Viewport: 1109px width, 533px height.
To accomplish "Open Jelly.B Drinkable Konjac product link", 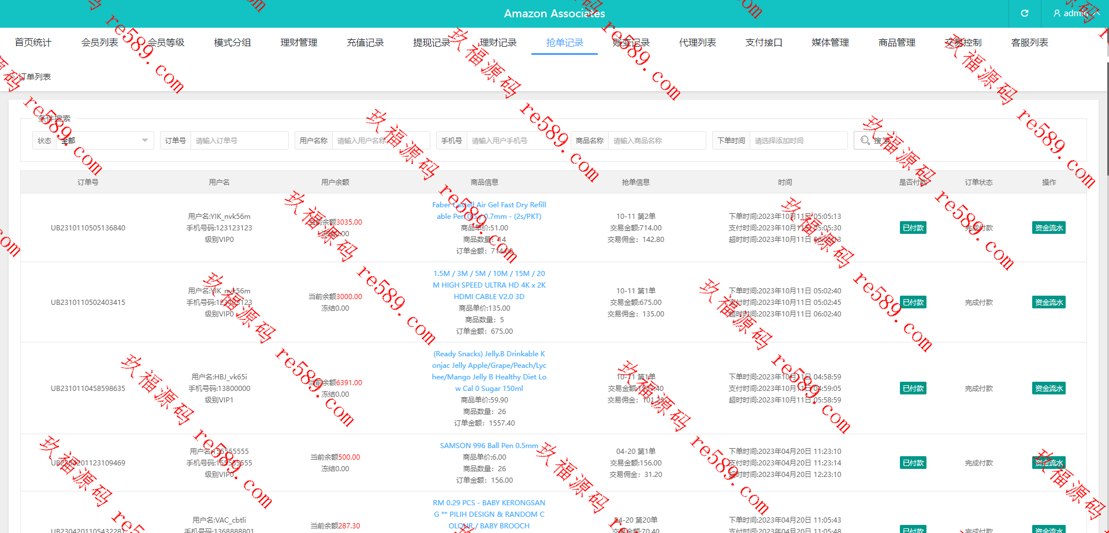I will [x=489, y=371].
